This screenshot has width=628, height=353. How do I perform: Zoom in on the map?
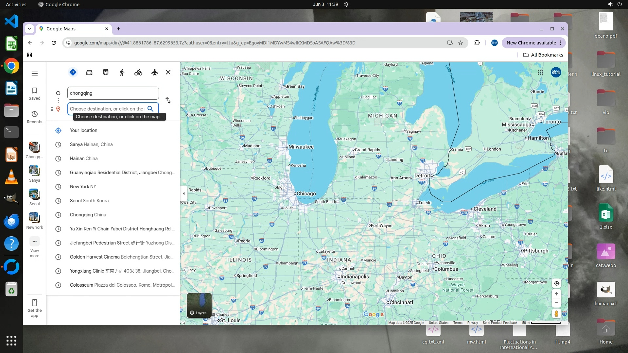pos(556,294)
